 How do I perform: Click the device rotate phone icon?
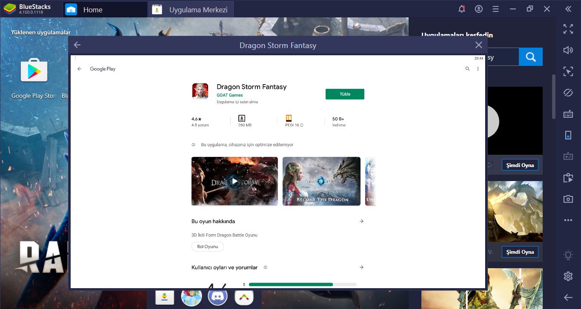pyautogui.click(x=568, y=135)
